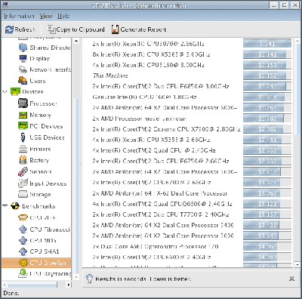The image size is (302, 299).
Task: Open the Help menu
Action: tap(63, 16)
